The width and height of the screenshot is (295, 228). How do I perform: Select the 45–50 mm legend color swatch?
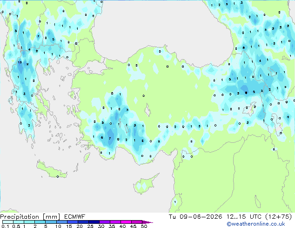(137, 222)
